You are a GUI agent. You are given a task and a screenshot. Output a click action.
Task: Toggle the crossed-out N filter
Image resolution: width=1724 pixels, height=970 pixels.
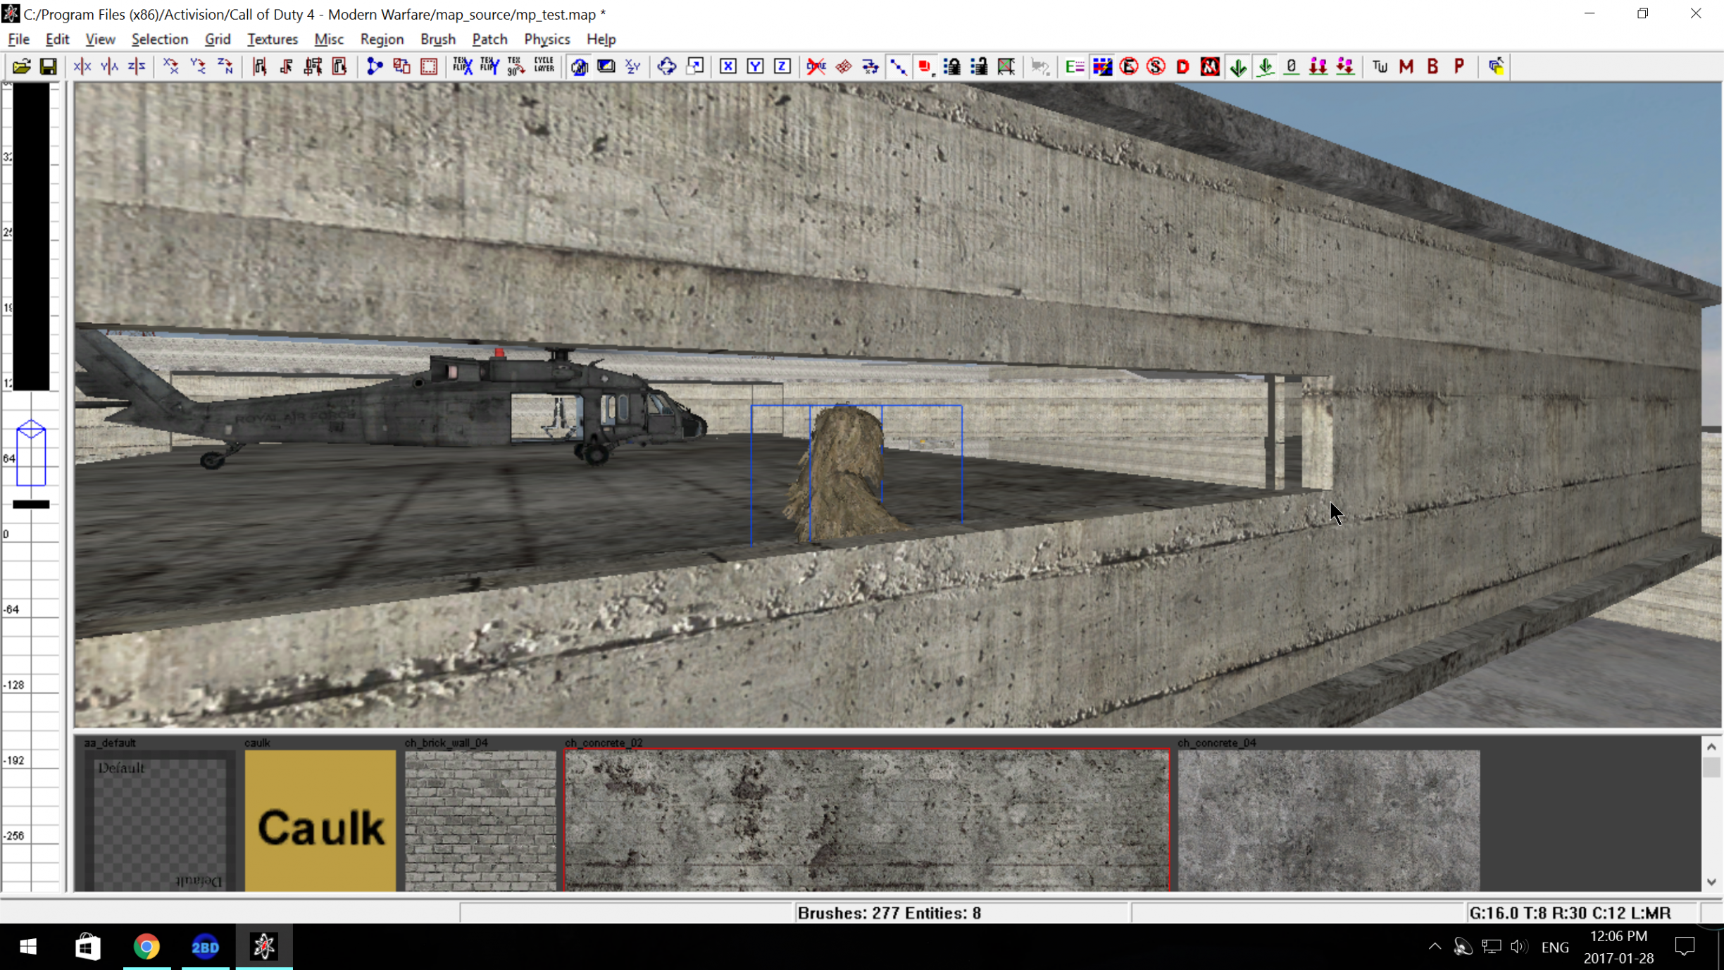pyautogui.click(x=1210, y=66)
